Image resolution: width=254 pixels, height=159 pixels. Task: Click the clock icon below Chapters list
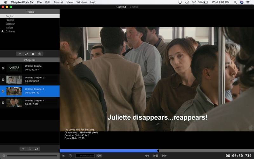coord(30,149)
